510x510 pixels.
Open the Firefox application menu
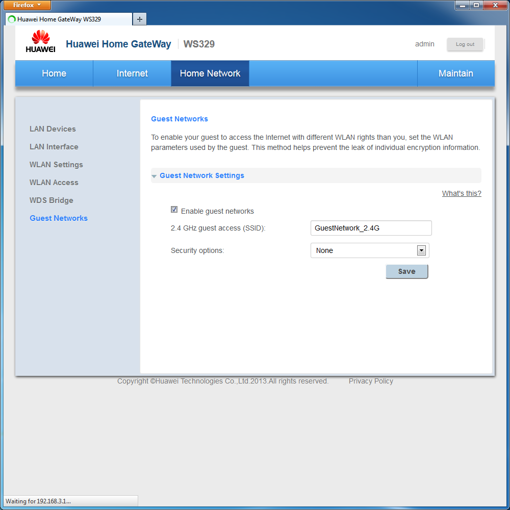coord(27,5)
